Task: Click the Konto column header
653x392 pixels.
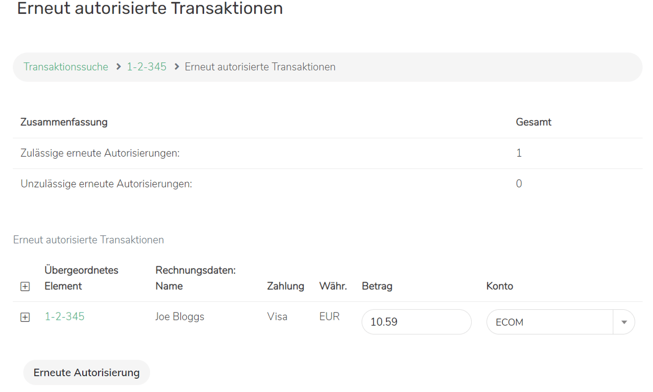Action: tap(499, 286)
